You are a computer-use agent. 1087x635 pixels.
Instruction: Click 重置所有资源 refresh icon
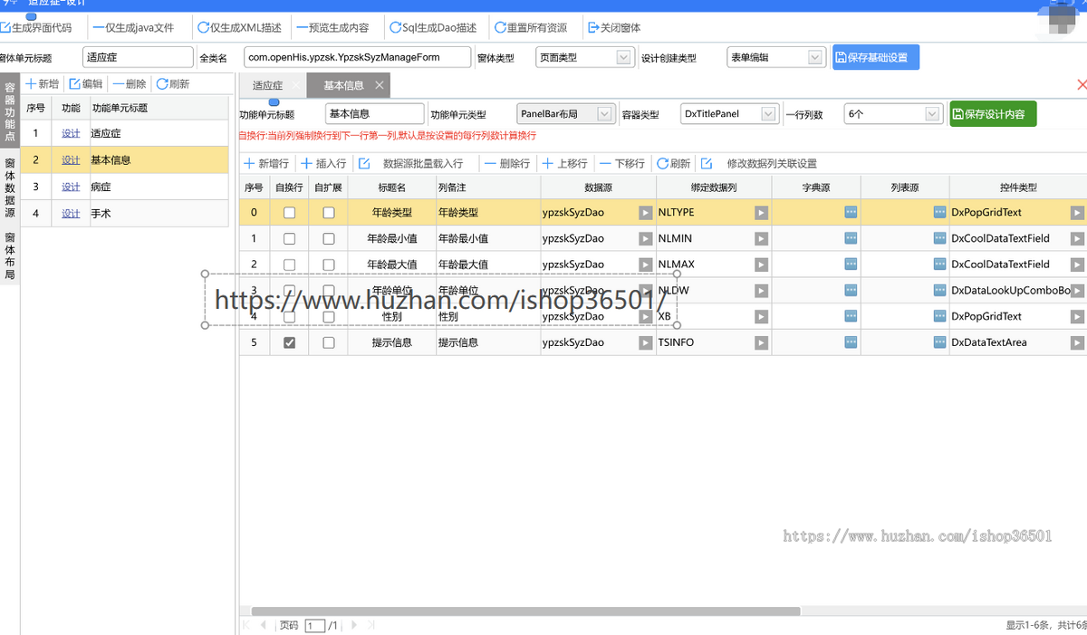tap(500, 28)
